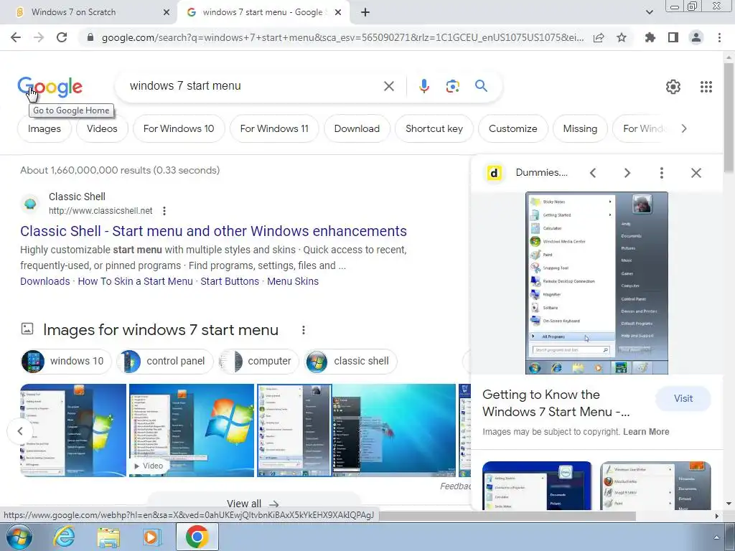Select the windows 7 start menu tab

pyautogui.click(x=263, y=12)
